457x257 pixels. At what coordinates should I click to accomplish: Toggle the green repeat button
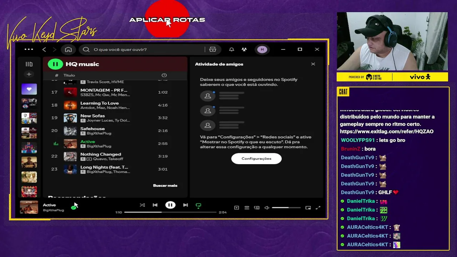pyautogui.click(x=199, y=206)
